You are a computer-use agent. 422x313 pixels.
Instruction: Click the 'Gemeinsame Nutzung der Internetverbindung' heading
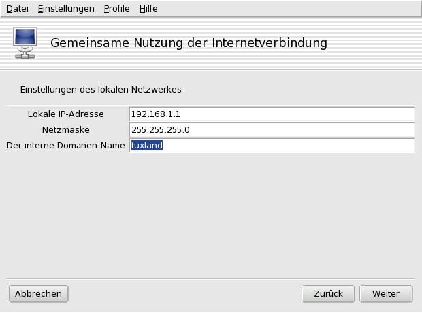pos(189,43)
